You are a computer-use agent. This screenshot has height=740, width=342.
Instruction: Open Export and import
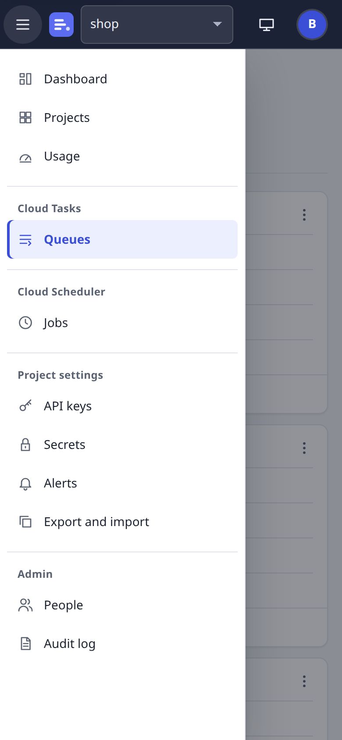122,522
